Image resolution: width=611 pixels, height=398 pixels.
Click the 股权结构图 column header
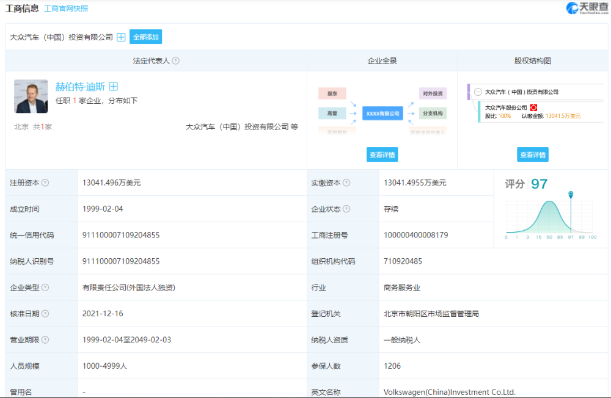click(x=533, y=61)
